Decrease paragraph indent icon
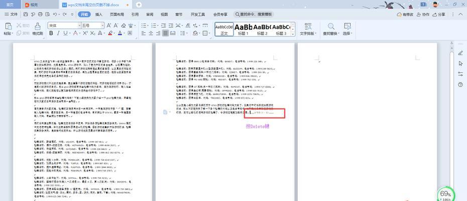The image size is (467, 201). tap(164, 25)
